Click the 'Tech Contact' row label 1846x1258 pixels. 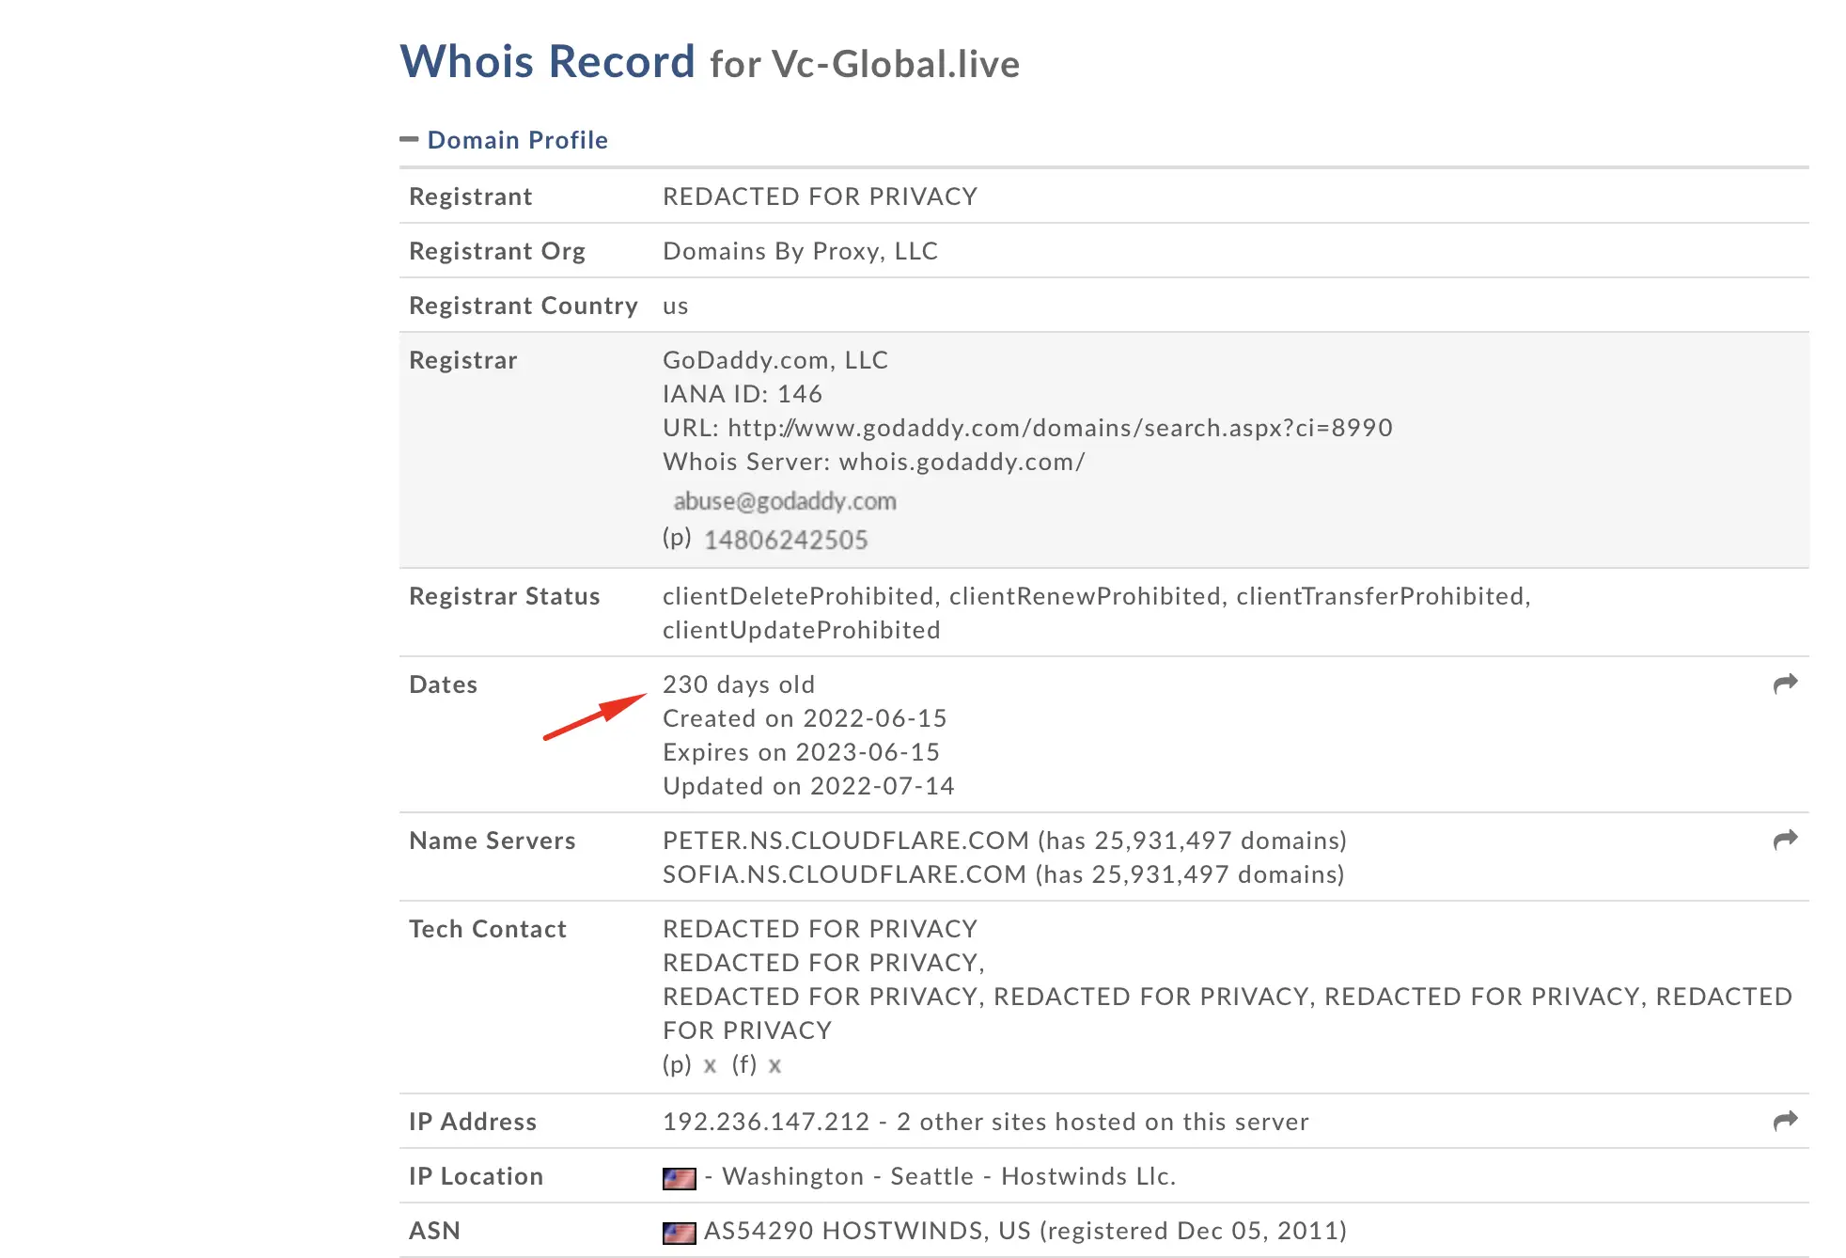pos(487,929)
